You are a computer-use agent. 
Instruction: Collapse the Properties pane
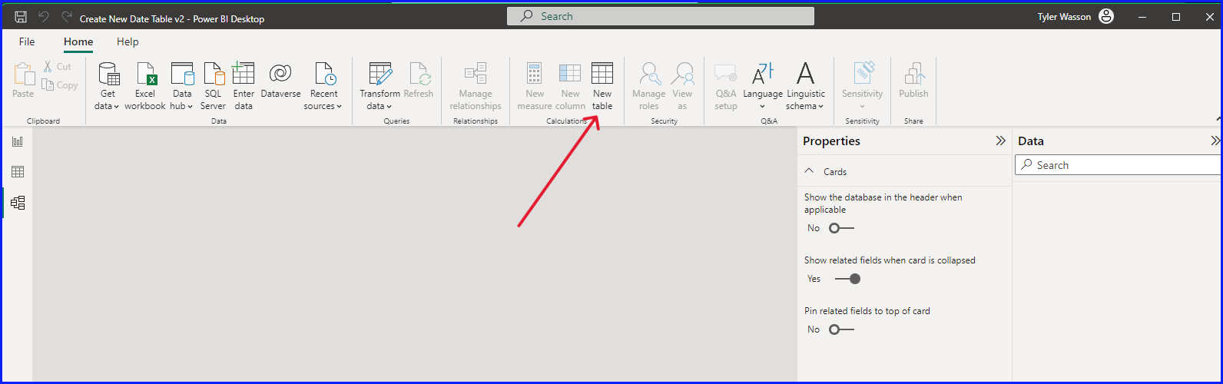point(1000,141)
